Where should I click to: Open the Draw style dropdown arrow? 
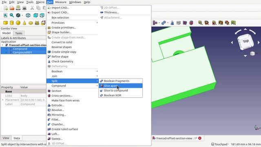point(22,16)
